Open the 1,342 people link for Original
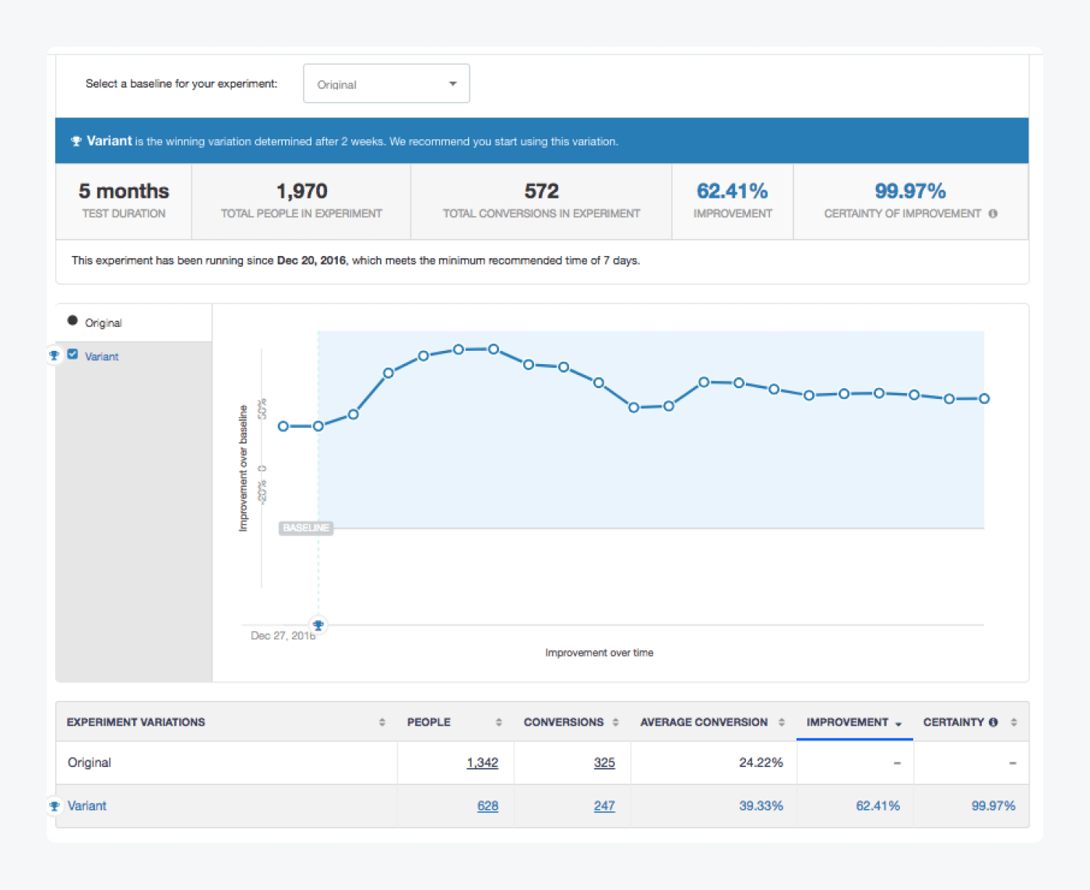The width and height of the screenshot is (1090, 890). coord(483,762)
